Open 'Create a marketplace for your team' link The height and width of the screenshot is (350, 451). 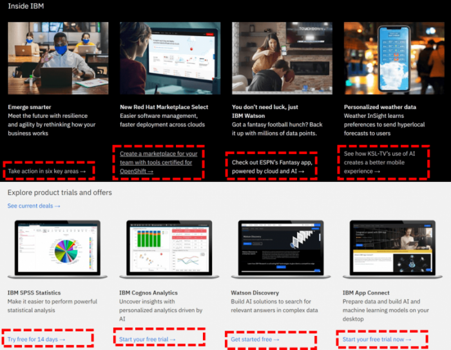click(x=158, y=162)
